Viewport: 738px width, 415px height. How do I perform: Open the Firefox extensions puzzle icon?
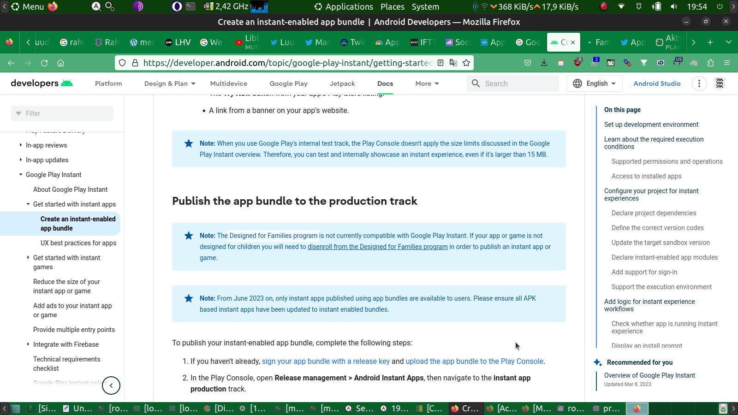[x=710, y=63]
